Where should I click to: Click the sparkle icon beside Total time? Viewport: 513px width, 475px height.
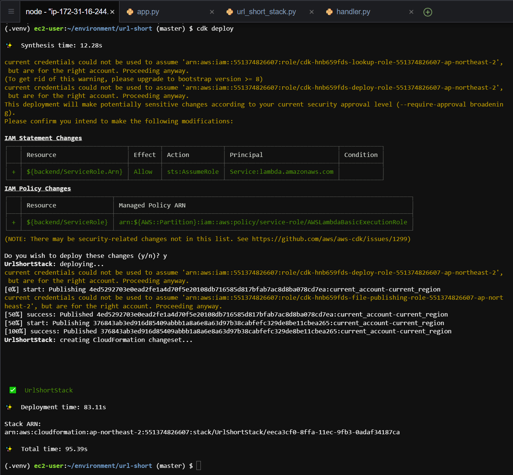pos(9,449)
